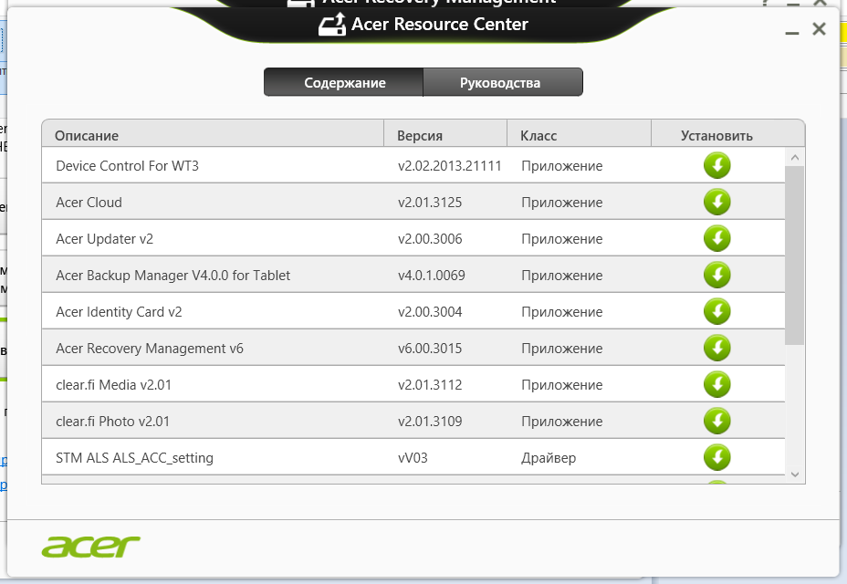Minimize the Acer Resource Center window
Image resolution: width=847 pixels, height=584 pixels.
792,34
